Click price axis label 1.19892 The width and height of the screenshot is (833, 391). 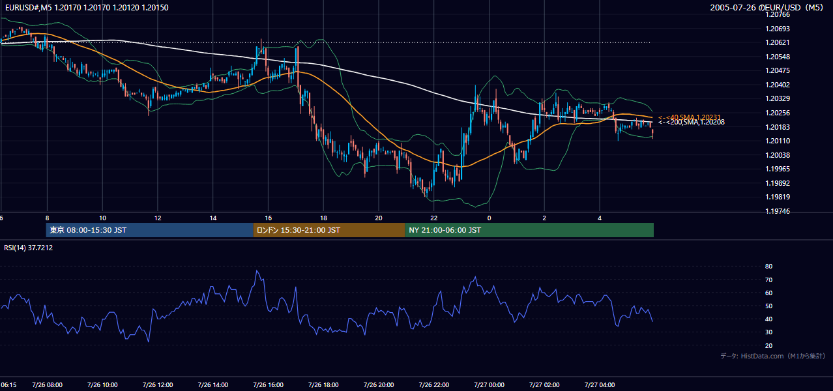click(778, 184)
